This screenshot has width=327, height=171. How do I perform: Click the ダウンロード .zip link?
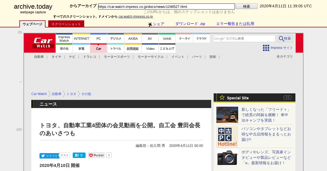click(190, 24)
